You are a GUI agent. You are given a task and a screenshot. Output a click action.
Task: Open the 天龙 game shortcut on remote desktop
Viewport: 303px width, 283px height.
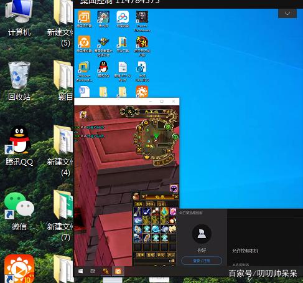tap(142, 46)
